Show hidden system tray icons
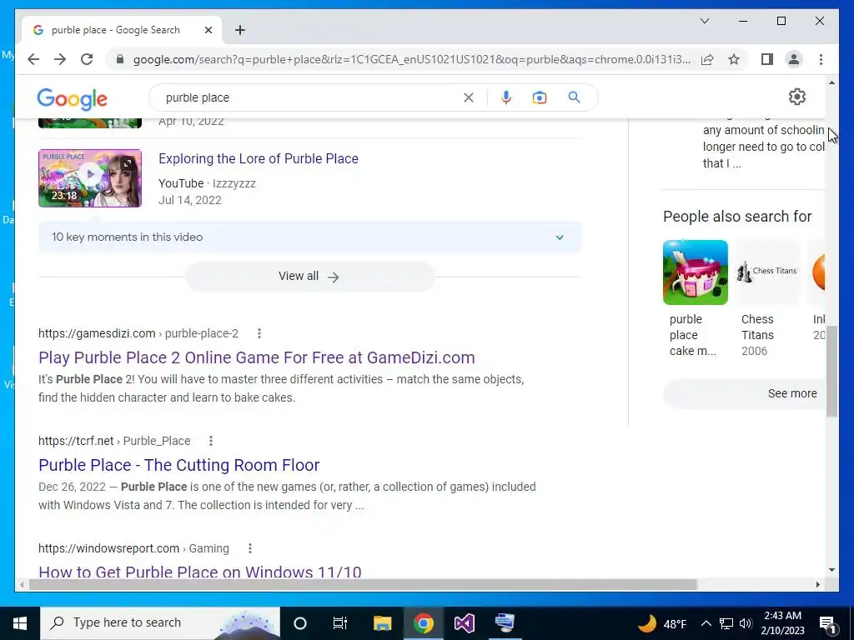This screenshot has height=640, width=854. click(706, 623)
